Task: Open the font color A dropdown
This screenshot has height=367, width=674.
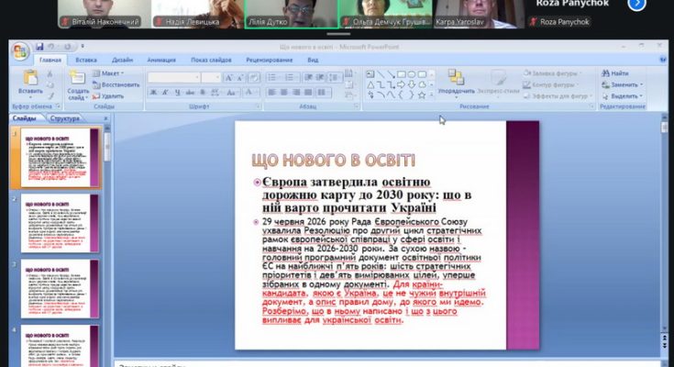Action: click(x=250, y=92)
